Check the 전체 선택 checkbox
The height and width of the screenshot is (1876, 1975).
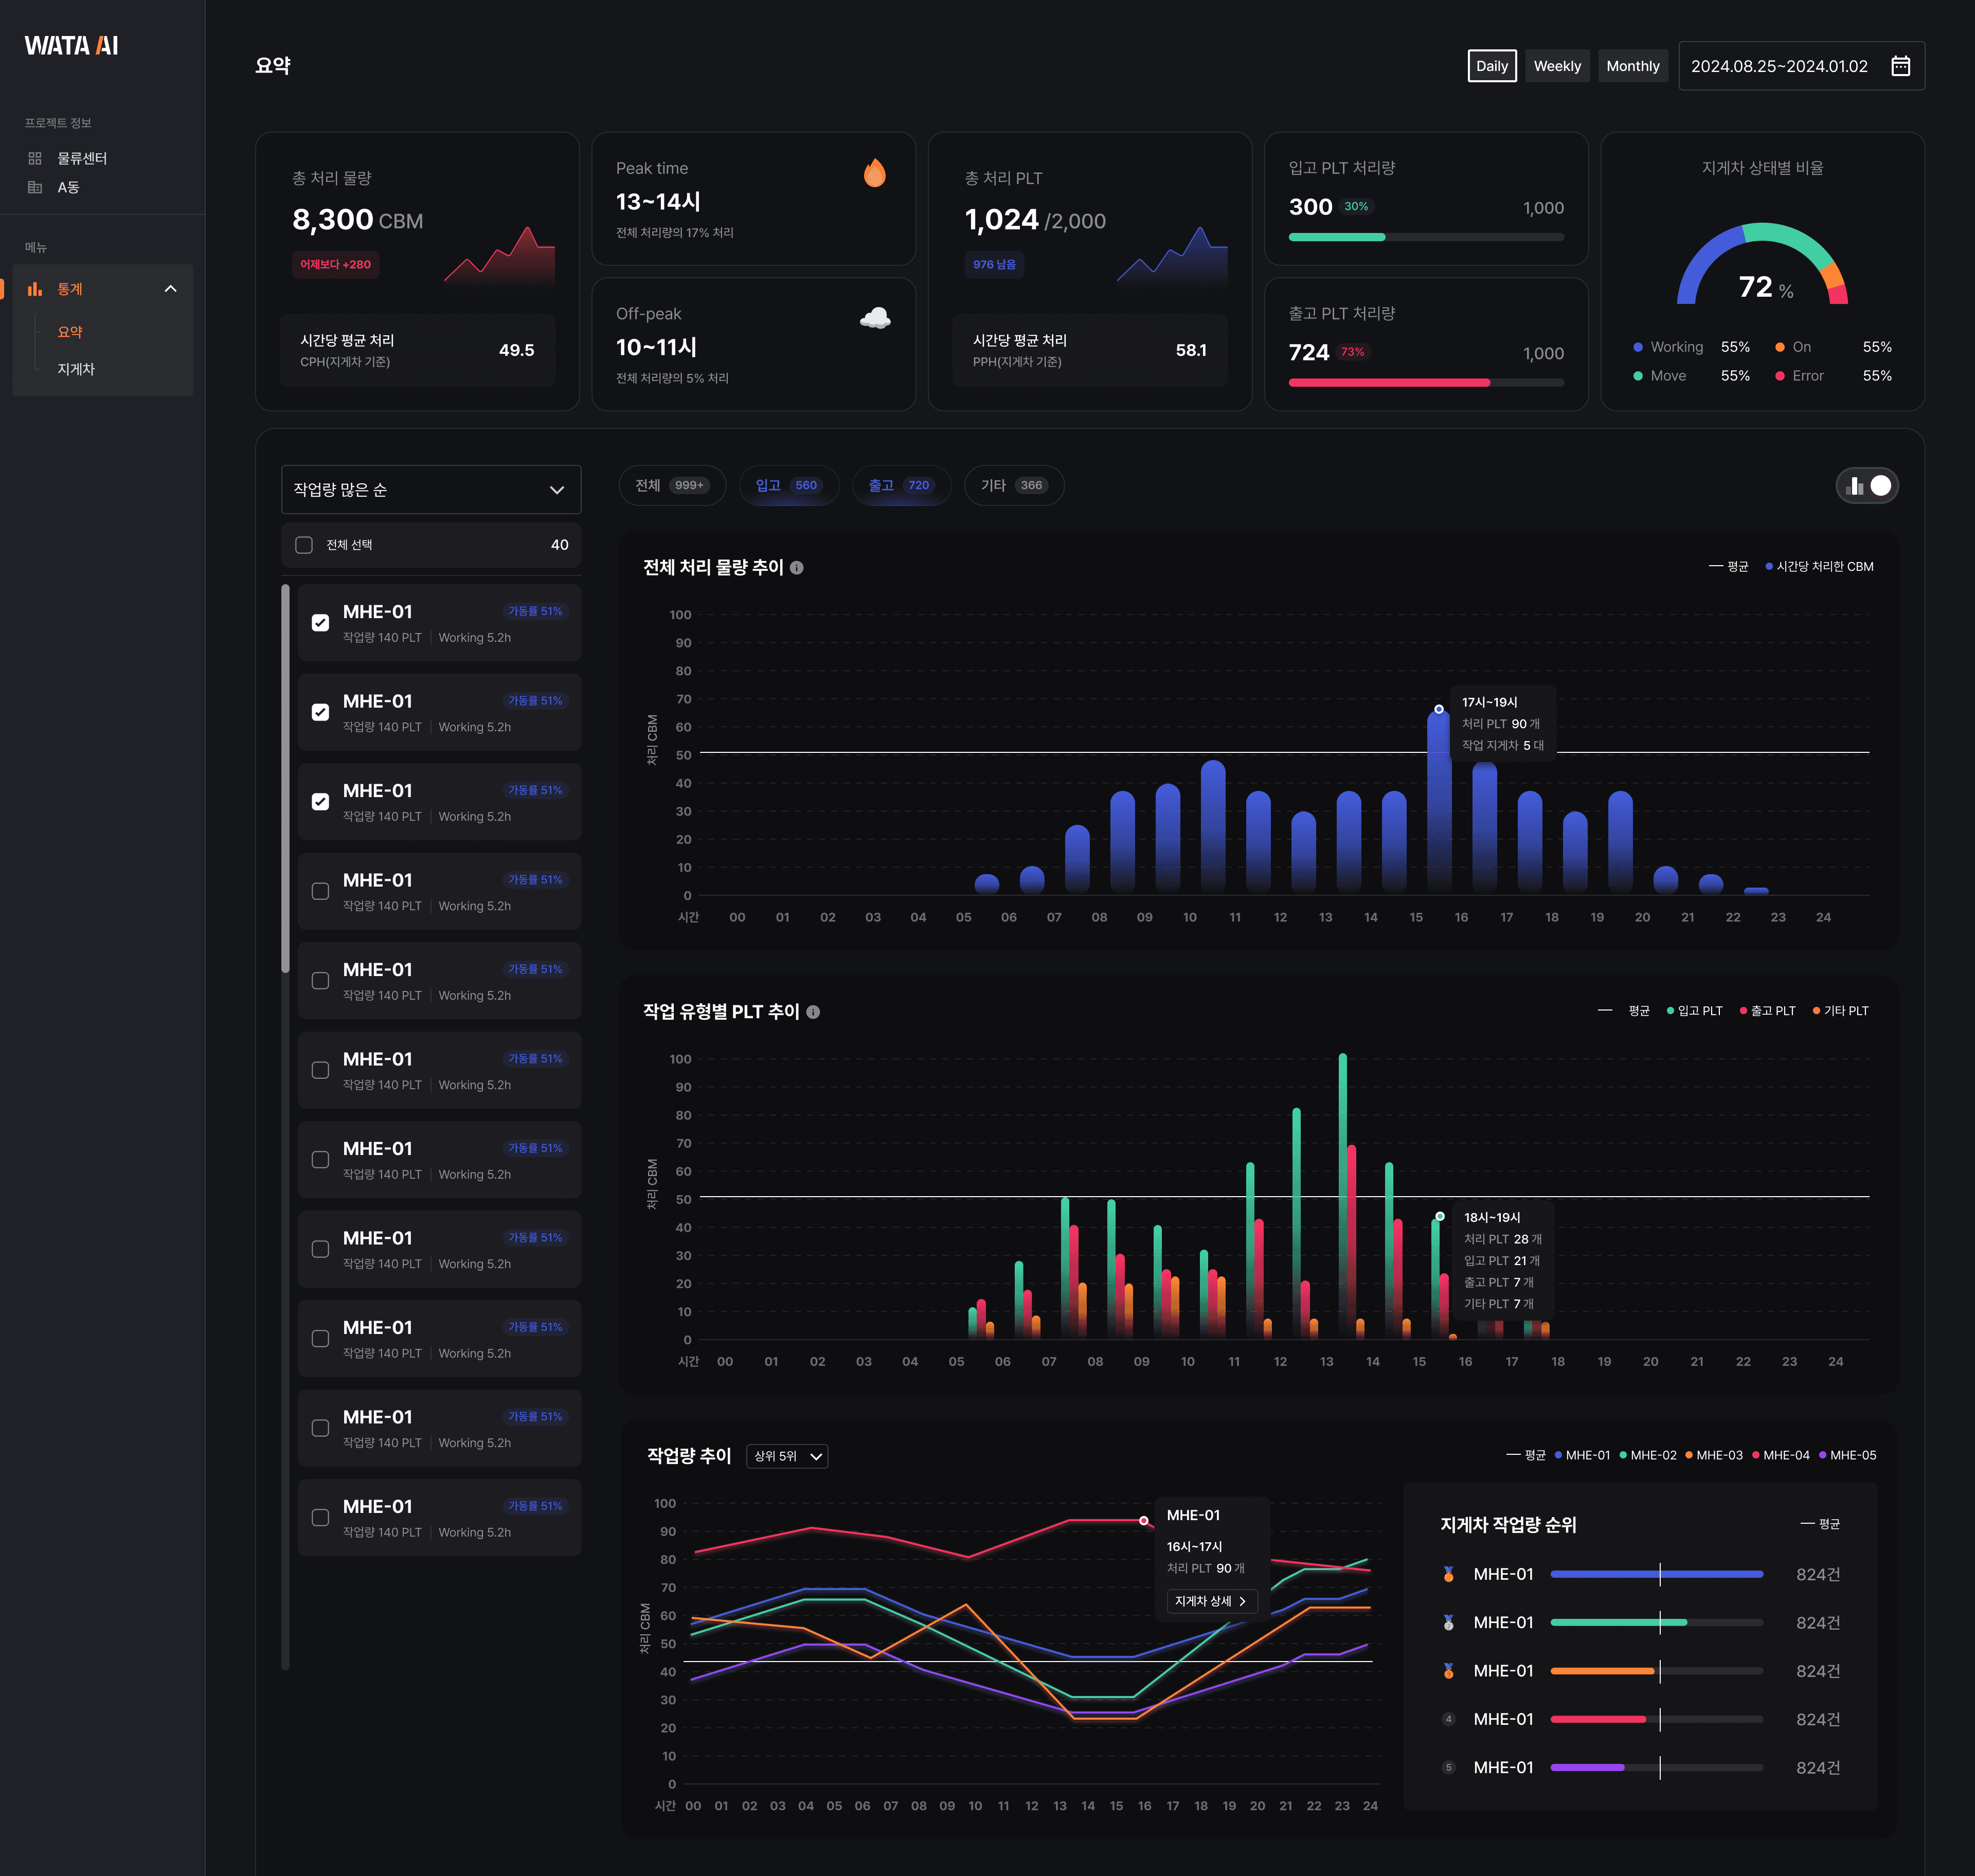[x=304, y=545]
